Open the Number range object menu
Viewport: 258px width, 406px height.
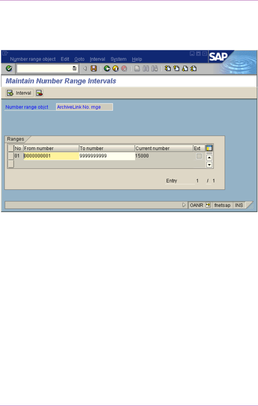pyautogui.click(x=33, y=59)
